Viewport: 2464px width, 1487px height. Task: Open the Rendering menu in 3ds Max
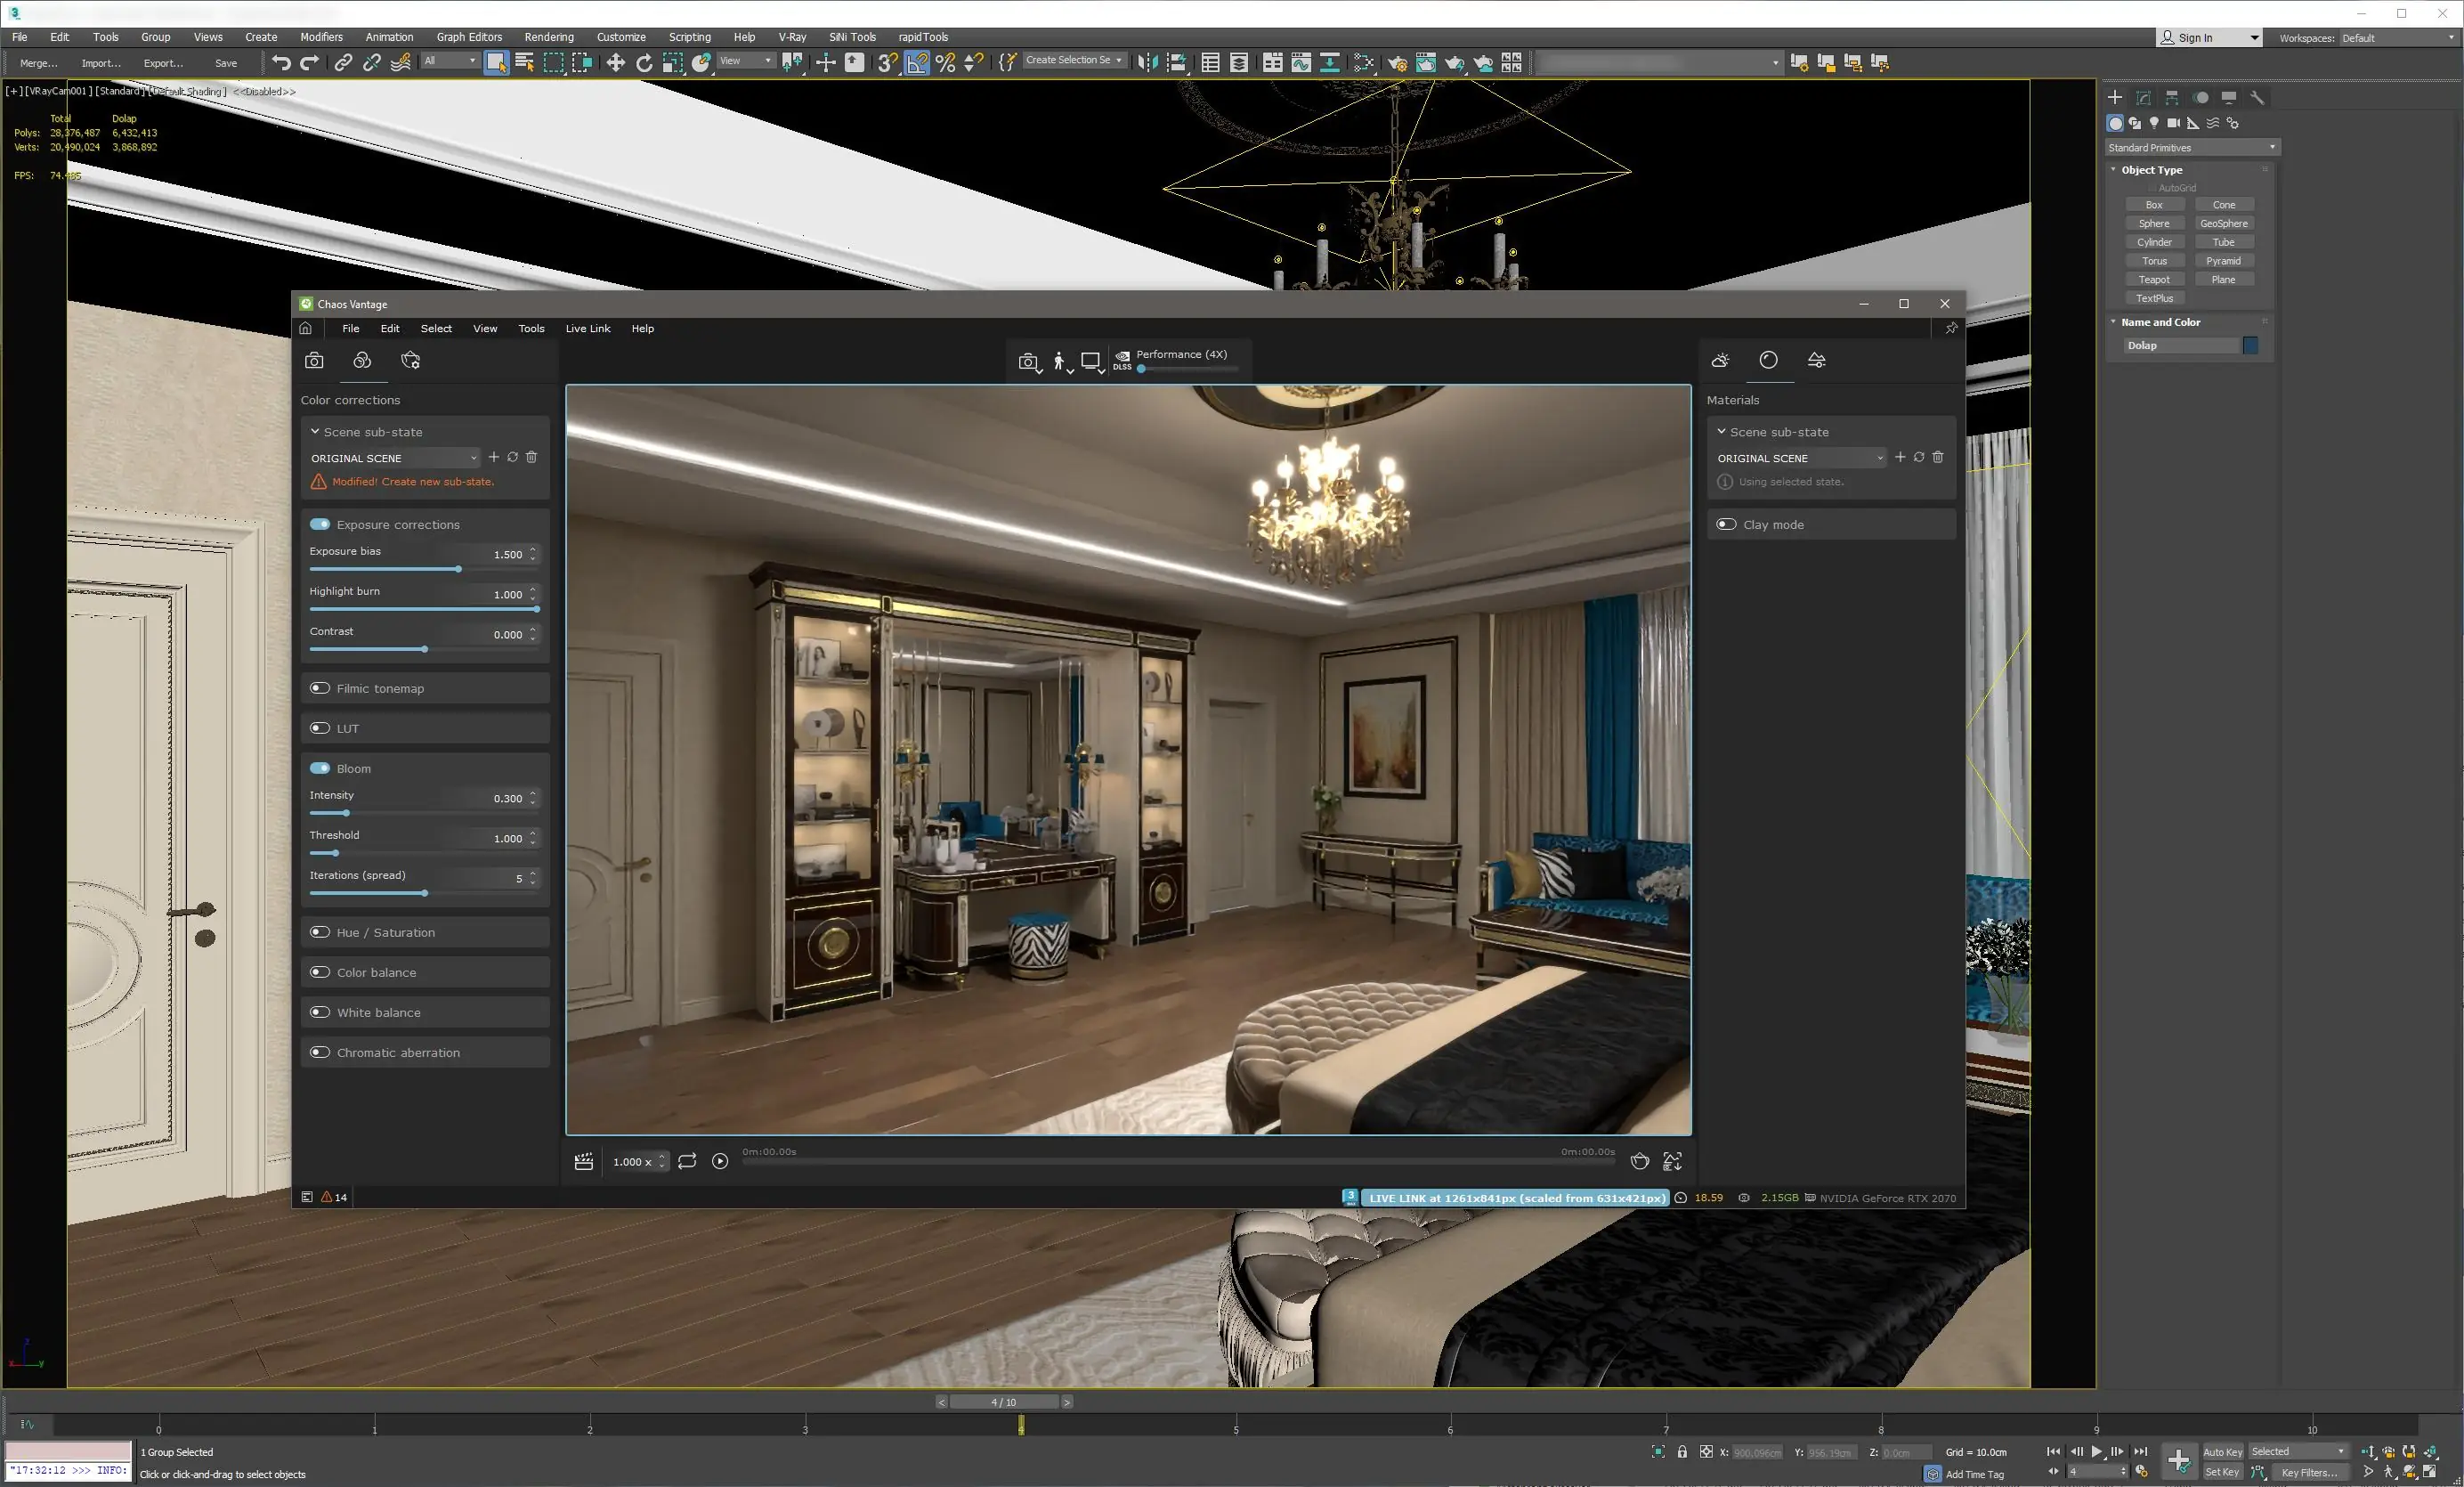point(548,37)
